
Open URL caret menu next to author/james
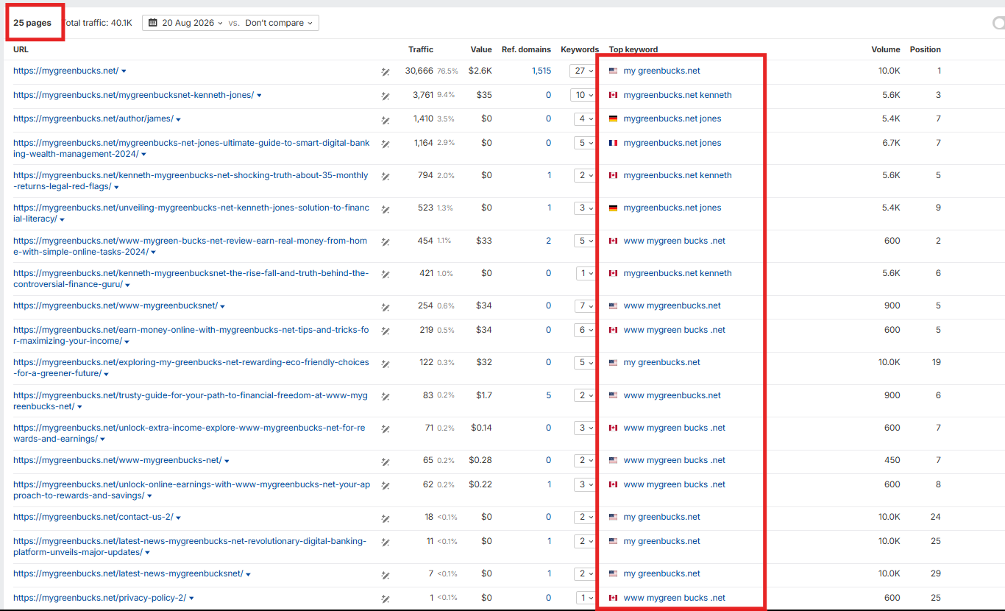tap(179, 119)
